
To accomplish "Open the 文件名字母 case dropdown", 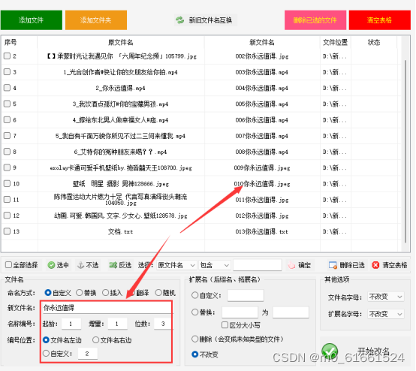I will click(x=386, y=297).
